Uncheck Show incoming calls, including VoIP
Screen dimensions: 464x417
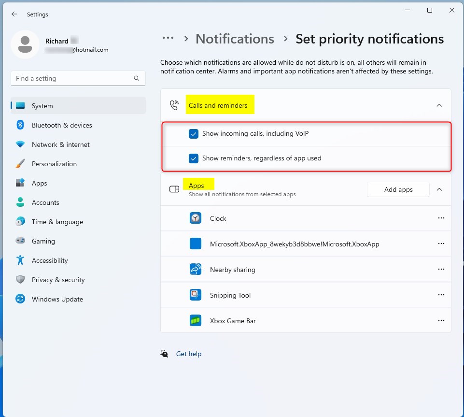194,134
